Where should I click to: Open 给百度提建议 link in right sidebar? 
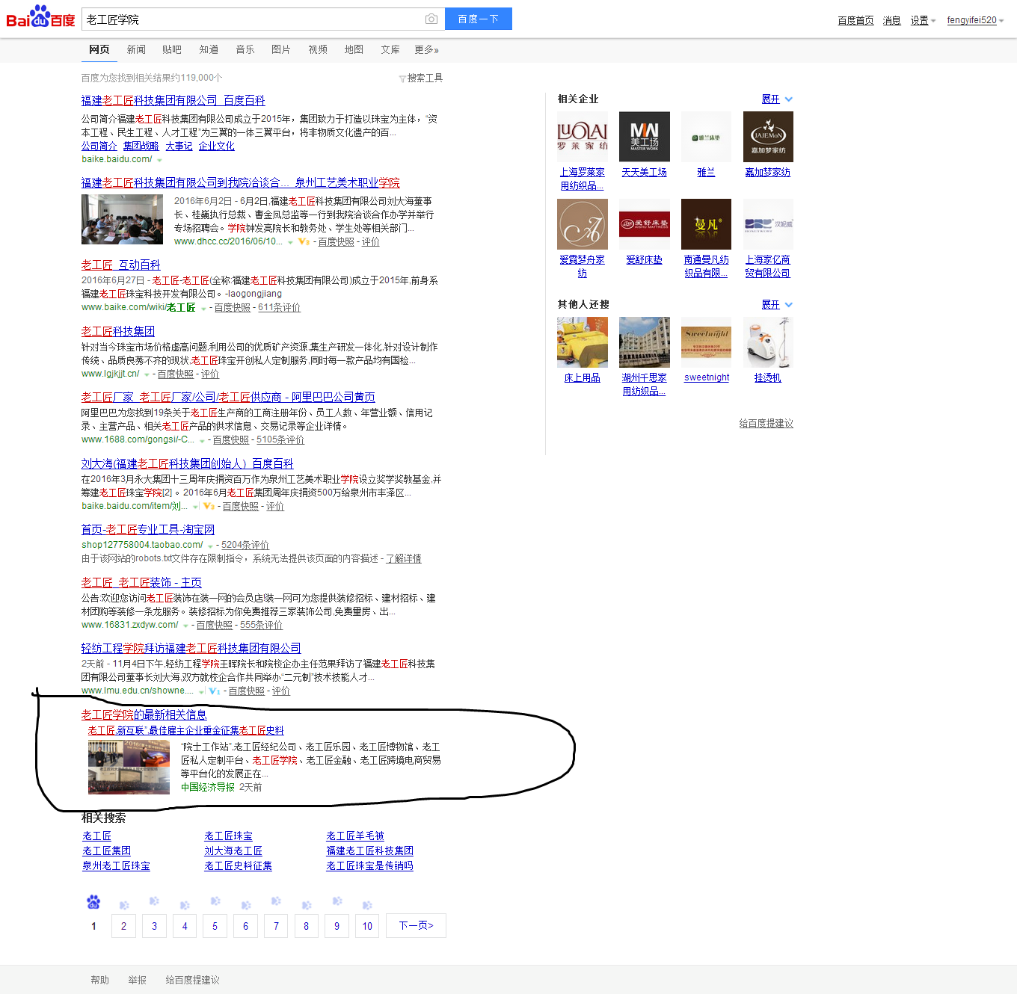click(766, 423)
